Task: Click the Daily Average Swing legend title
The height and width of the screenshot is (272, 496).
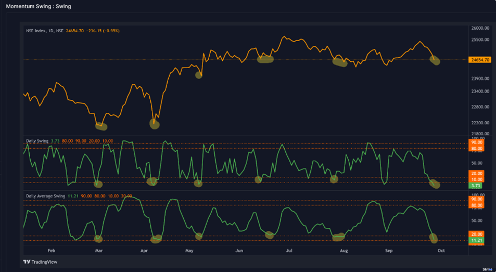Action: pos(46,196)
